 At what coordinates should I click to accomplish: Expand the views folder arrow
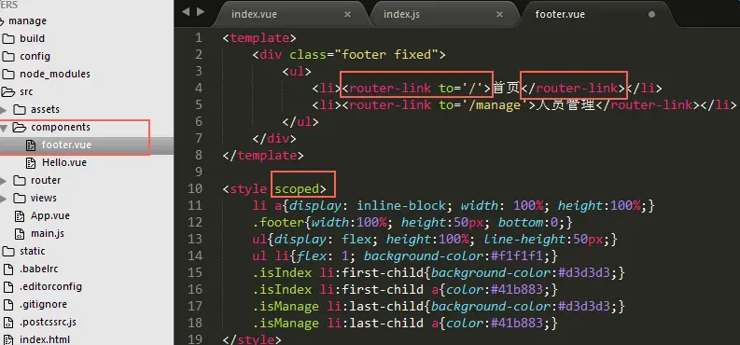[4, 199]
